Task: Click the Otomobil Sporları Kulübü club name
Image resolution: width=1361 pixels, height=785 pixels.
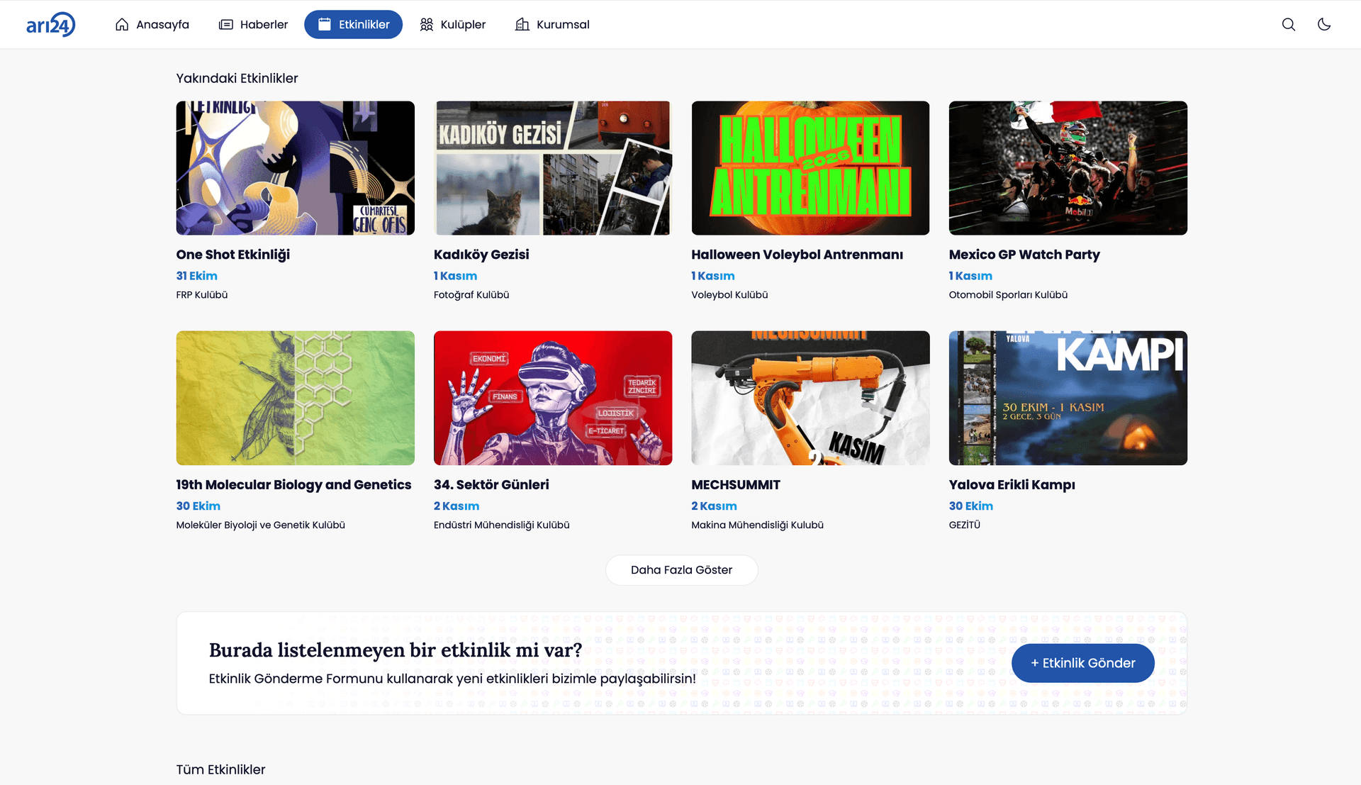Action: (x=1008, y=295)
